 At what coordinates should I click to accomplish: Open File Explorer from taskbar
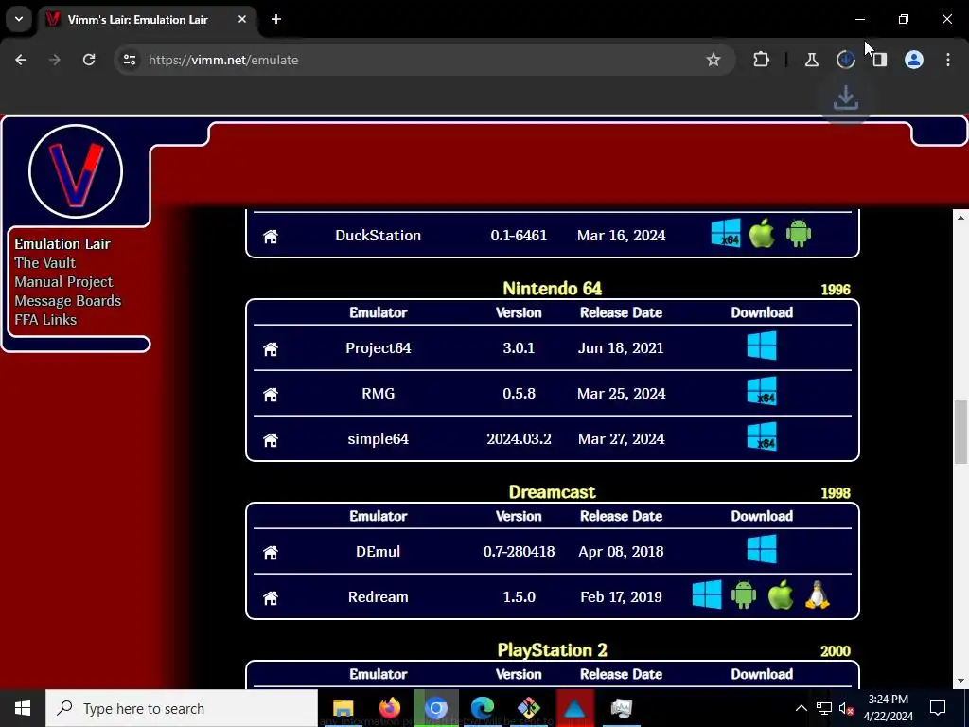click(x=343, y=708)
